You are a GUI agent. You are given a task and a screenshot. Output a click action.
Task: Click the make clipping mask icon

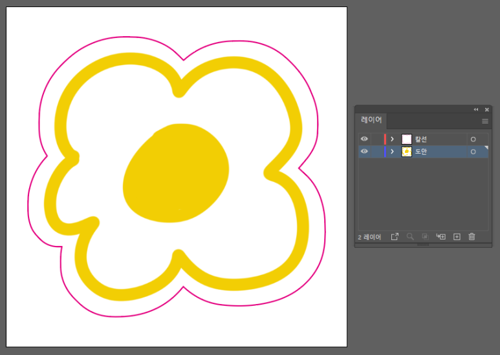pos(425,236)
